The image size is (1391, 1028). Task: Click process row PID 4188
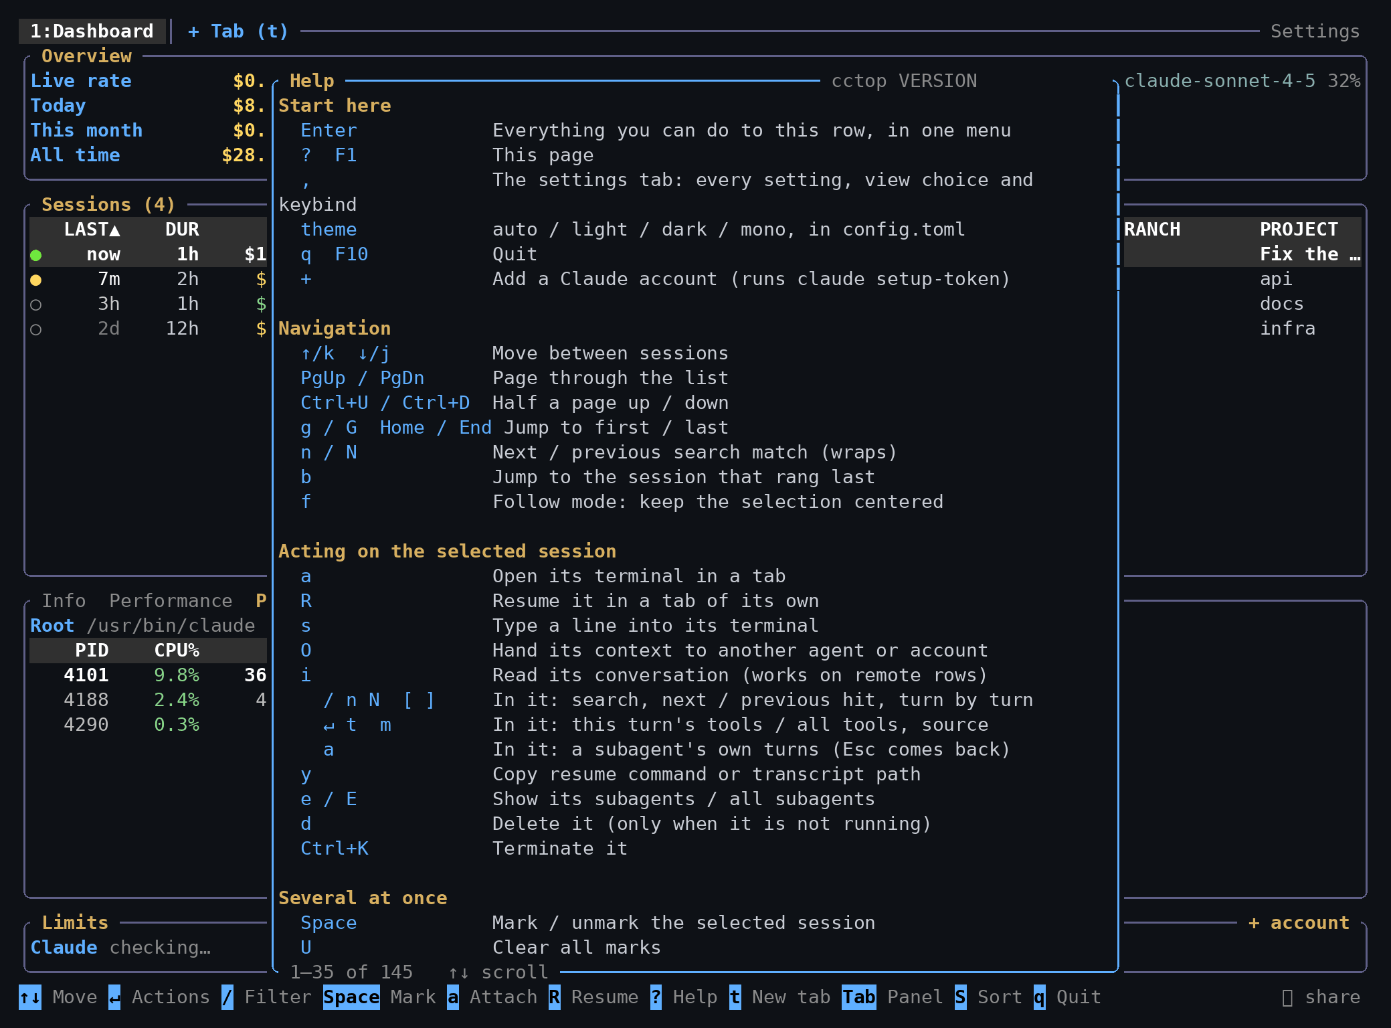tap(148, 699)
